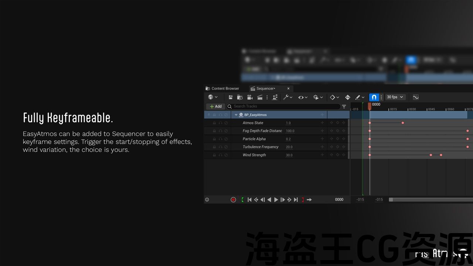Screen dimensions: 473x266
Task: Select the Sequencer tab
Action: tap(265, 89)
